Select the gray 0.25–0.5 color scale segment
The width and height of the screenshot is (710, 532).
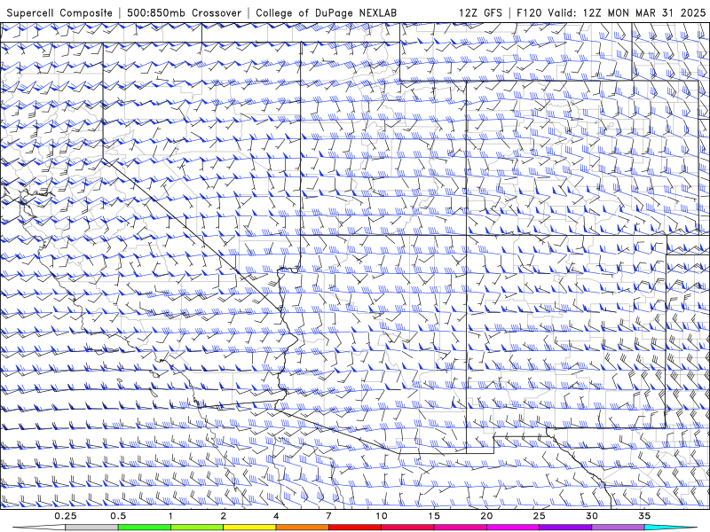pos(91,528)
